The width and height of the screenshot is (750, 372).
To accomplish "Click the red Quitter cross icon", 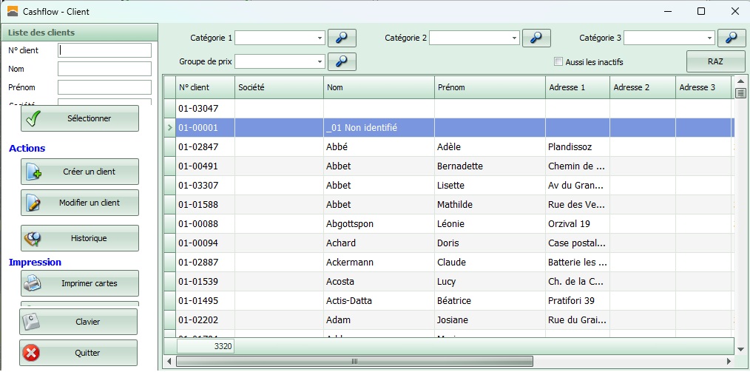I will coord(32,354).
